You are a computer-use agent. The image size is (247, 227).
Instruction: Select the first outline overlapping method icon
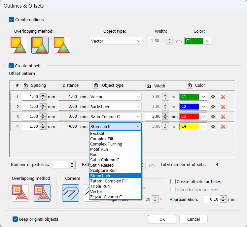click(x=18, y=45)
